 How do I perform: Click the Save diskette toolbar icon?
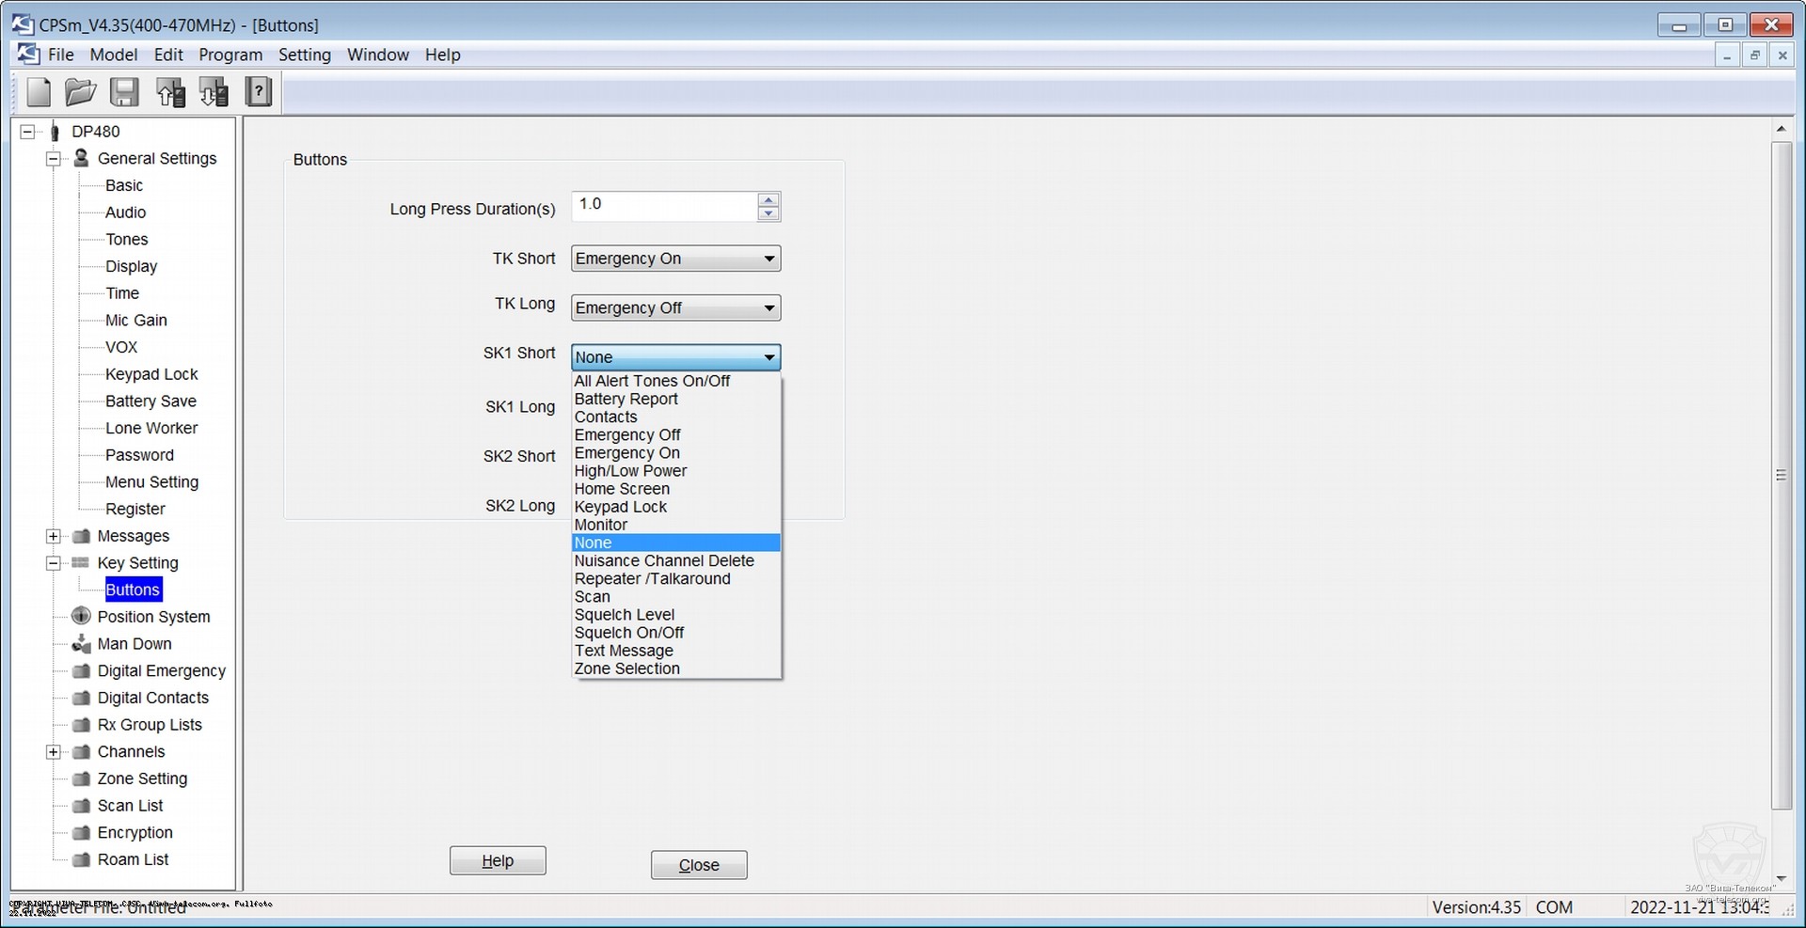pos(124,92)
